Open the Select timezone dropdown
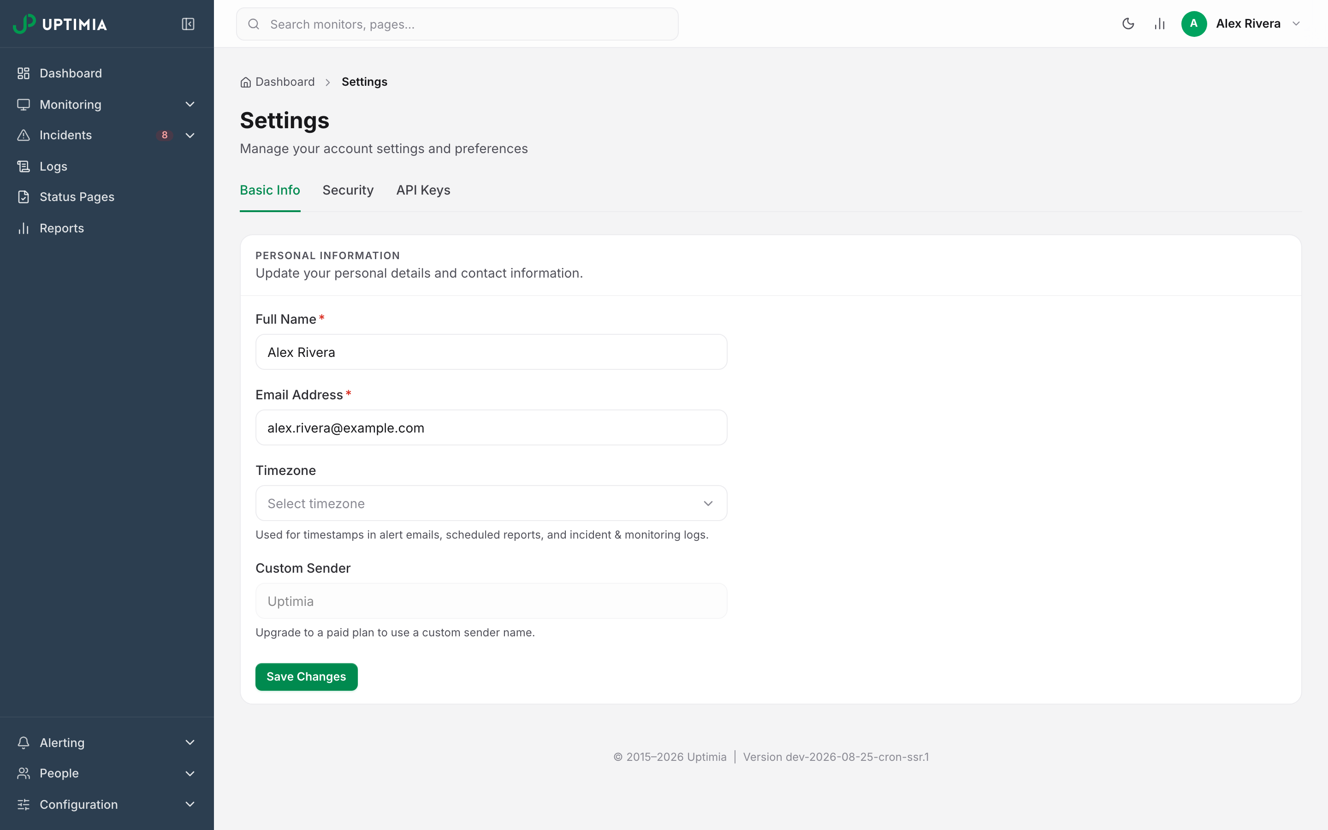Viewport: 1328px width, 830px height. pyautogui.click(x=491, y=504)
